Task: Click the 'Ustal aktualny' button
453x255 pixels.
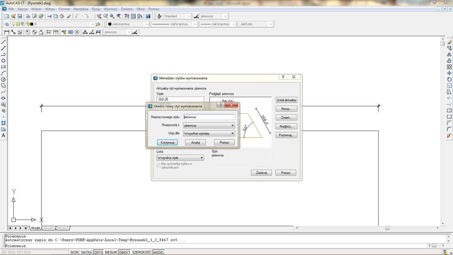Action: click(x=286, y=100)
